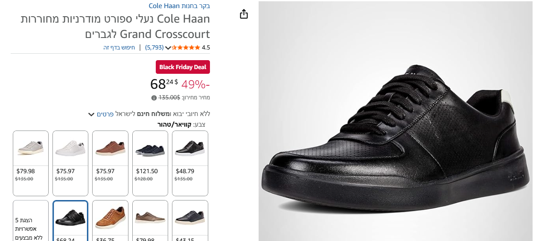Click the selected all-black sneaker swatch

point(70,220)
